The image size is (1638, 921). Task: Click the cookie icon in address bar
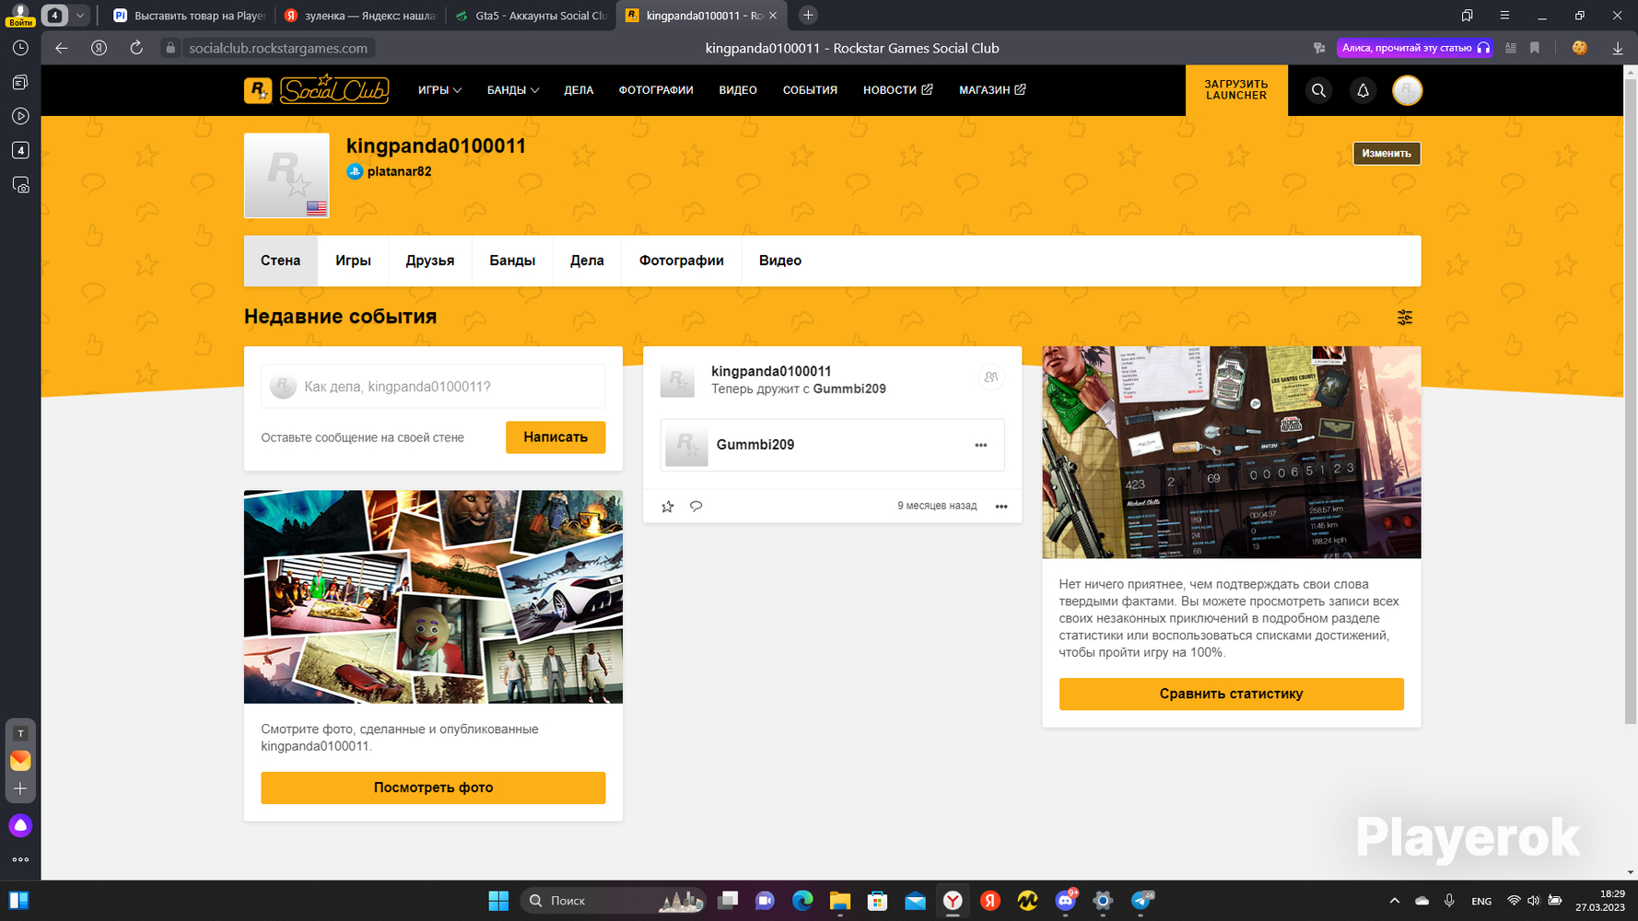[1580, 48]
